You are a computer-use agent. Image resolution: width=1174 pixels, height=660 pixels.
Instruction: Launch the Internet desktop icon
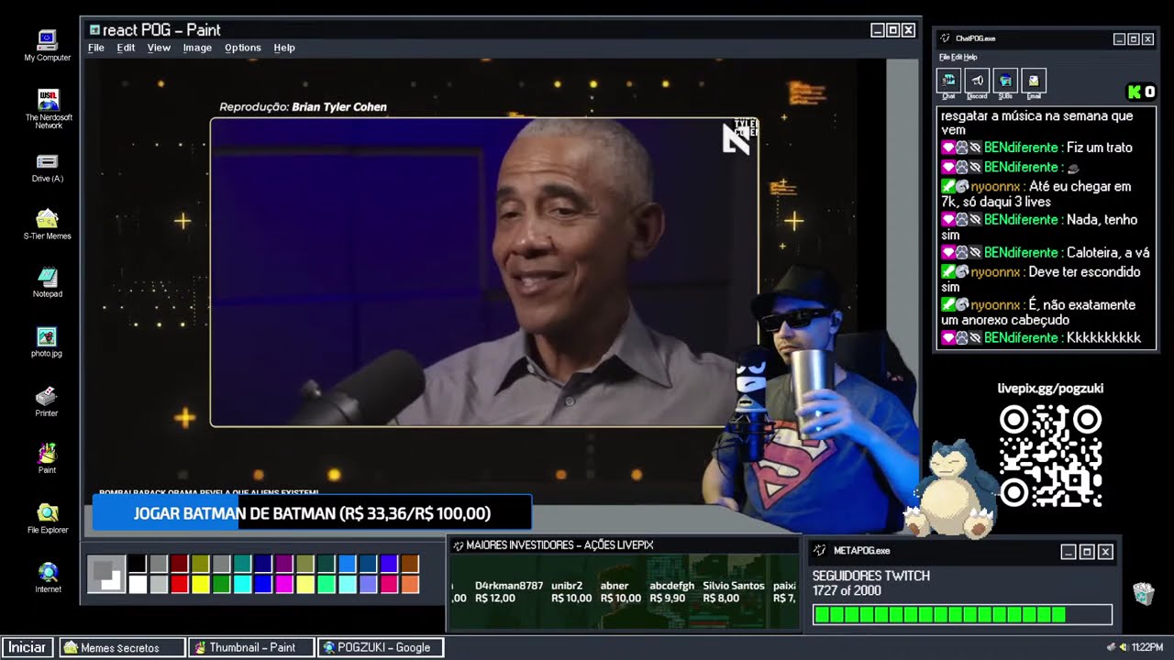(x=48, y=577)
